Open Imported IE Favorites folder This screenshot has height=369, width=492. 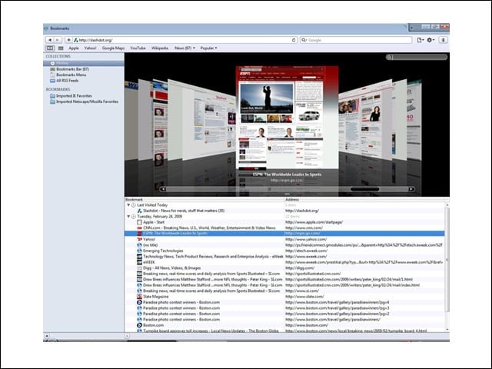click(84, 95)
